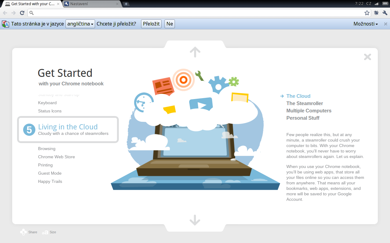Screen dimensions: 390x243
Task: Close the Get Started guide panel
Action: (367, 57)
